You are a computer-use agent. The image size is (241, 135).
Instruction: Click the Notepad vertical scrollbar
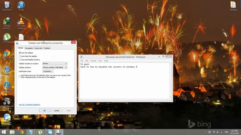pyautogui.click(x=170, y=81)
